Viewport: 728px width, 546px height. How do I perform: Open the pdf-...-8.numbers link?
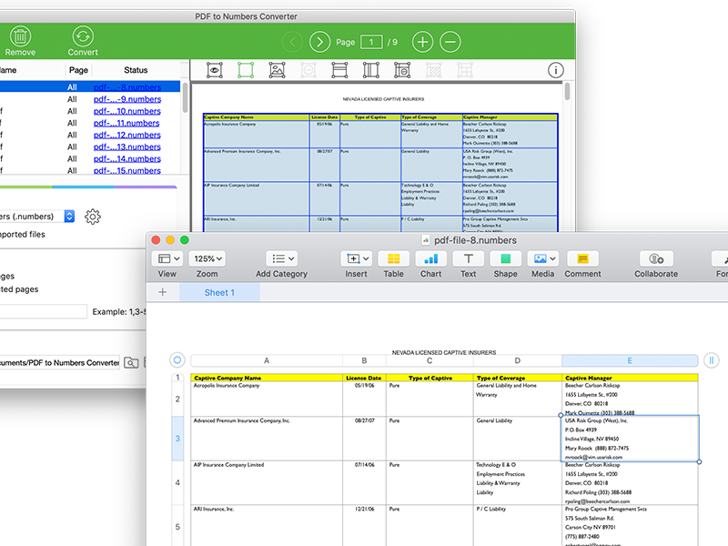[x=127, y=87]
